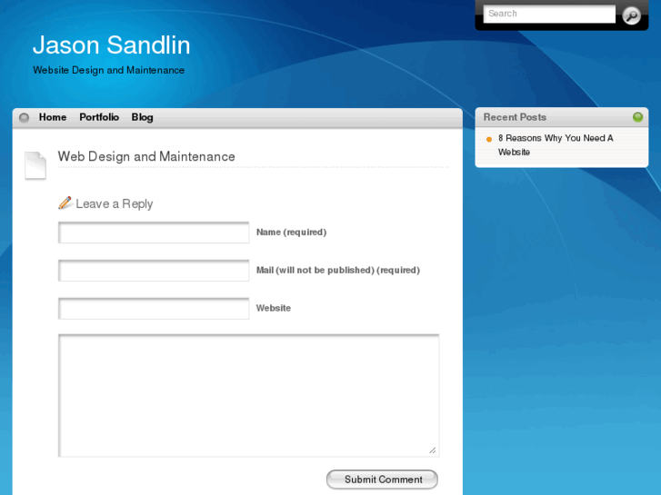Go to the Portfolio page
The image size is (661, 495).
pos(99,117)
